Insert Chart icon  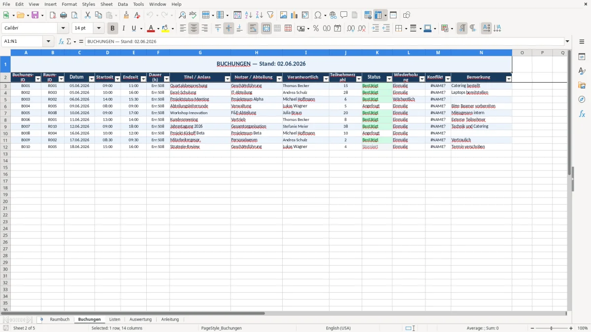(295, 15)
